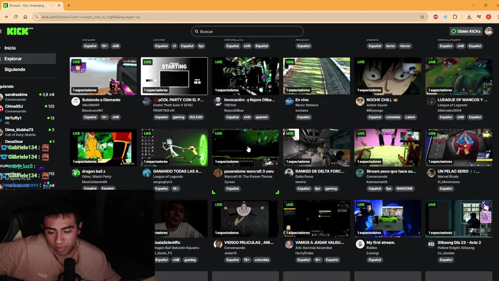Image resolution: width=499 pixels, height=281 pixels.
Task: Switch to Browse - Kick Streaming tab
Action: [32, 5]
